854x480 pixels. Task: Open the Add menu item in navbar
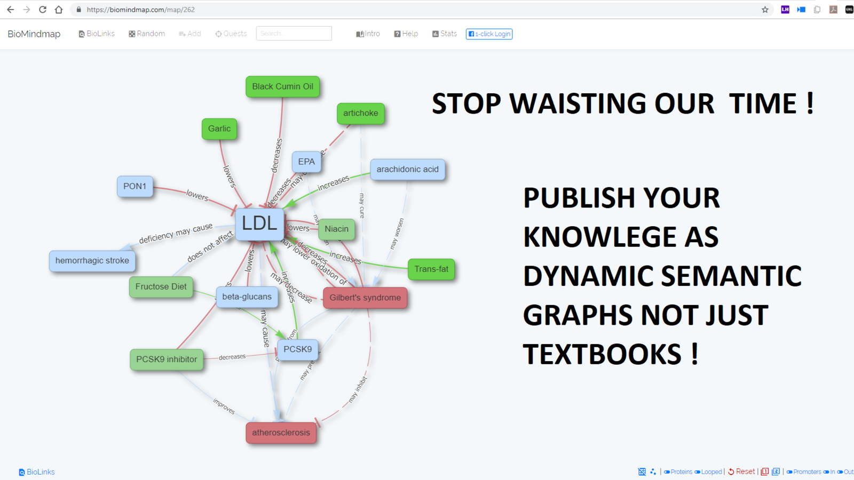click(x=189, y=33)
